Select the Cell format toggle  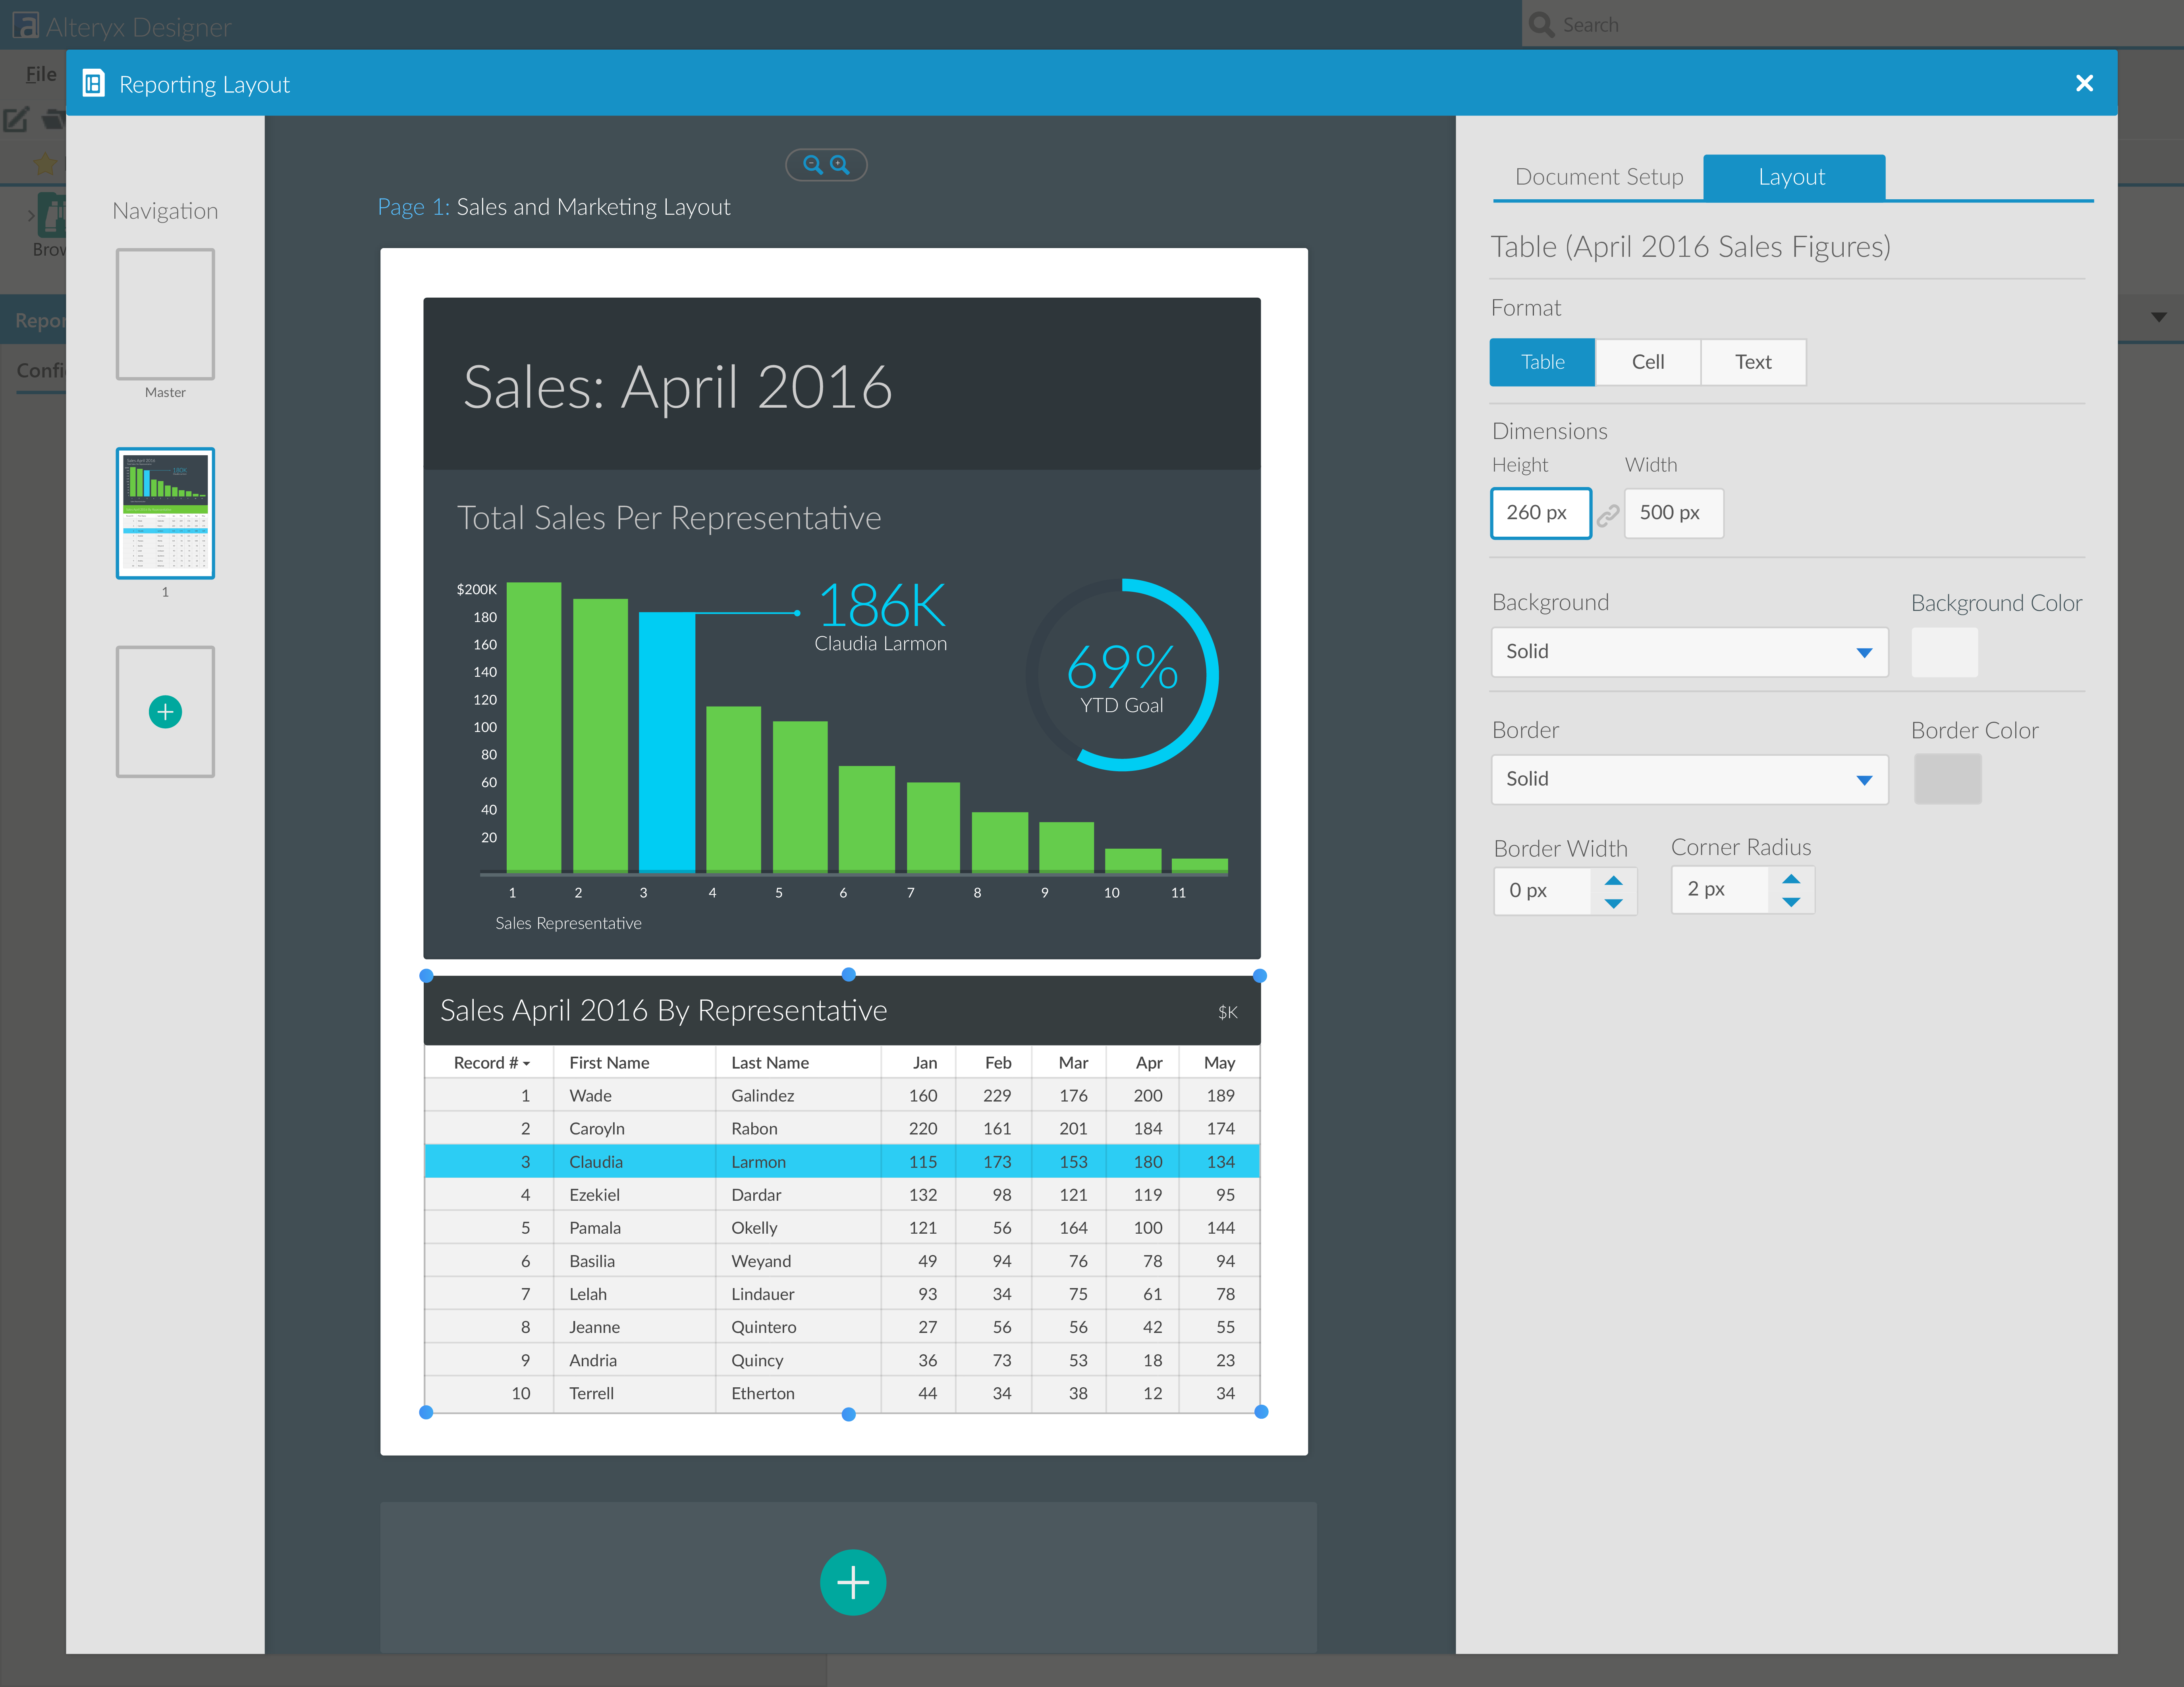(1647, 362)
